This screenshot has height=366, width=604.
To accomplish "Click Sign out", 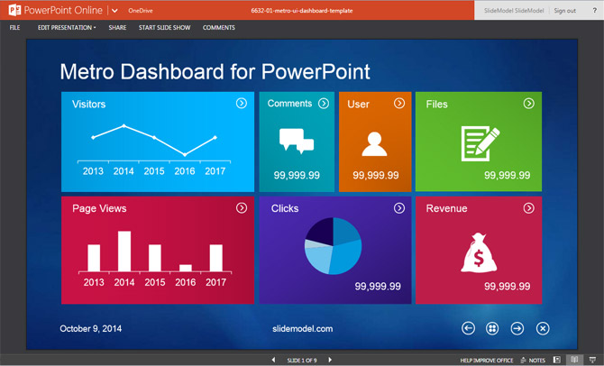I will pyautogui.click(x=564, y=11).
